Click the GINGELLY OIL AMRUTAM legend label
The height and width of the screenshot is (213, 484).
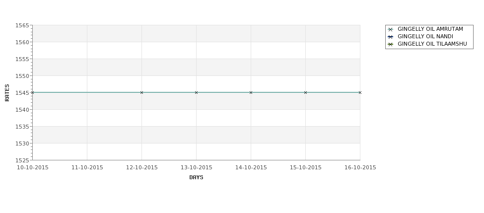[430, 29]
